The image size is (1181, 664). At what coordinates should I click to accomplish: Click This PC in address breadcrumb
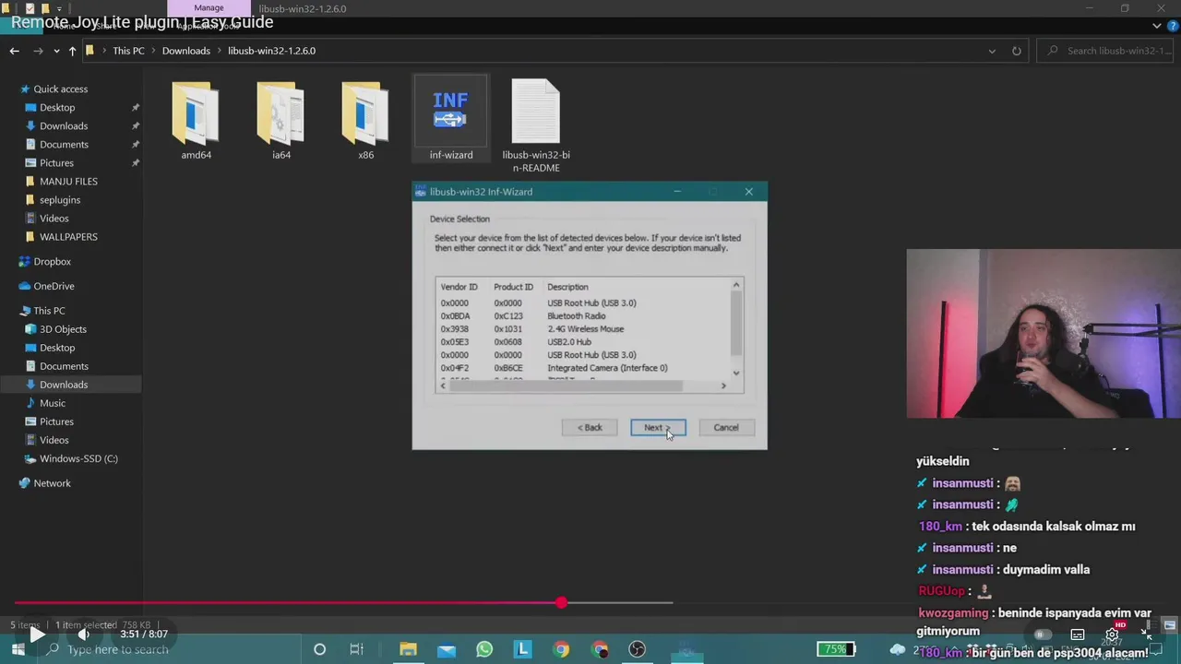click(x=128, y=51)
